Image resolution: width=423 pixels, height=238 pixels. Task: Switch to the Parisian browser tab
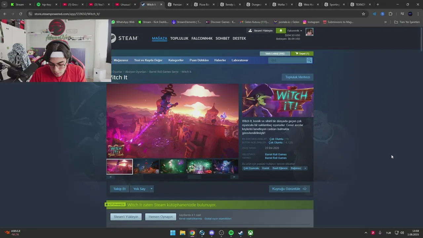pos(178,5)
